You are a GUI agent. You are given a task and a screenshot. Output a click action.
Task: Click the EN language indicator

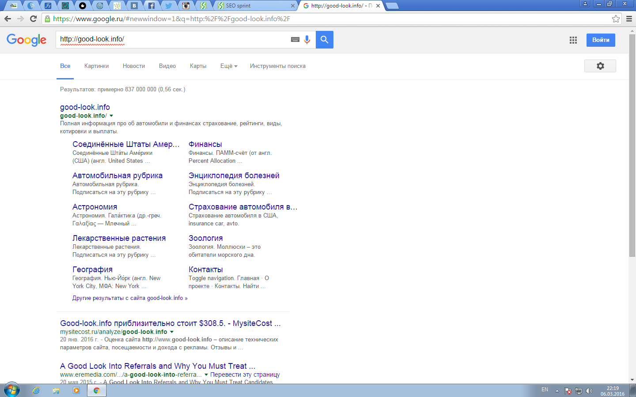coord(545,390)
